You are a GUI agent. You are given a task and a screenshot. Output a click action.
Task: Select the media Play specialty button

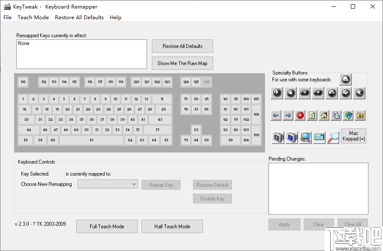[277, 93]
